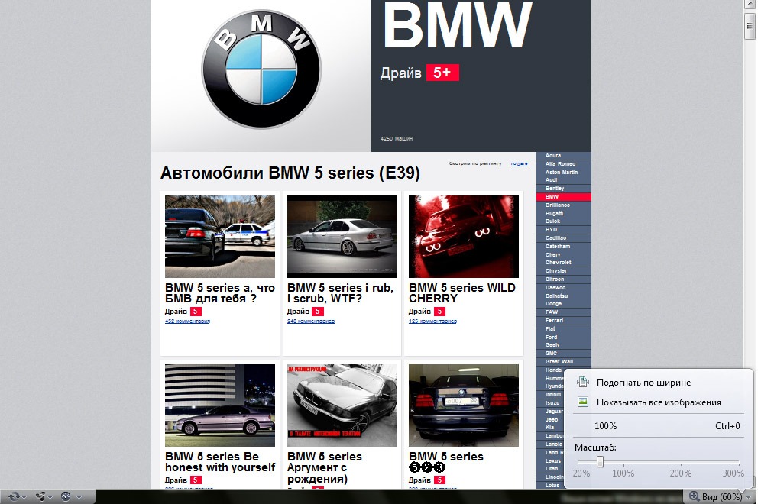
Task: Choose Подогнать по ширине in the zoom menu
Action: coord(643,383)
